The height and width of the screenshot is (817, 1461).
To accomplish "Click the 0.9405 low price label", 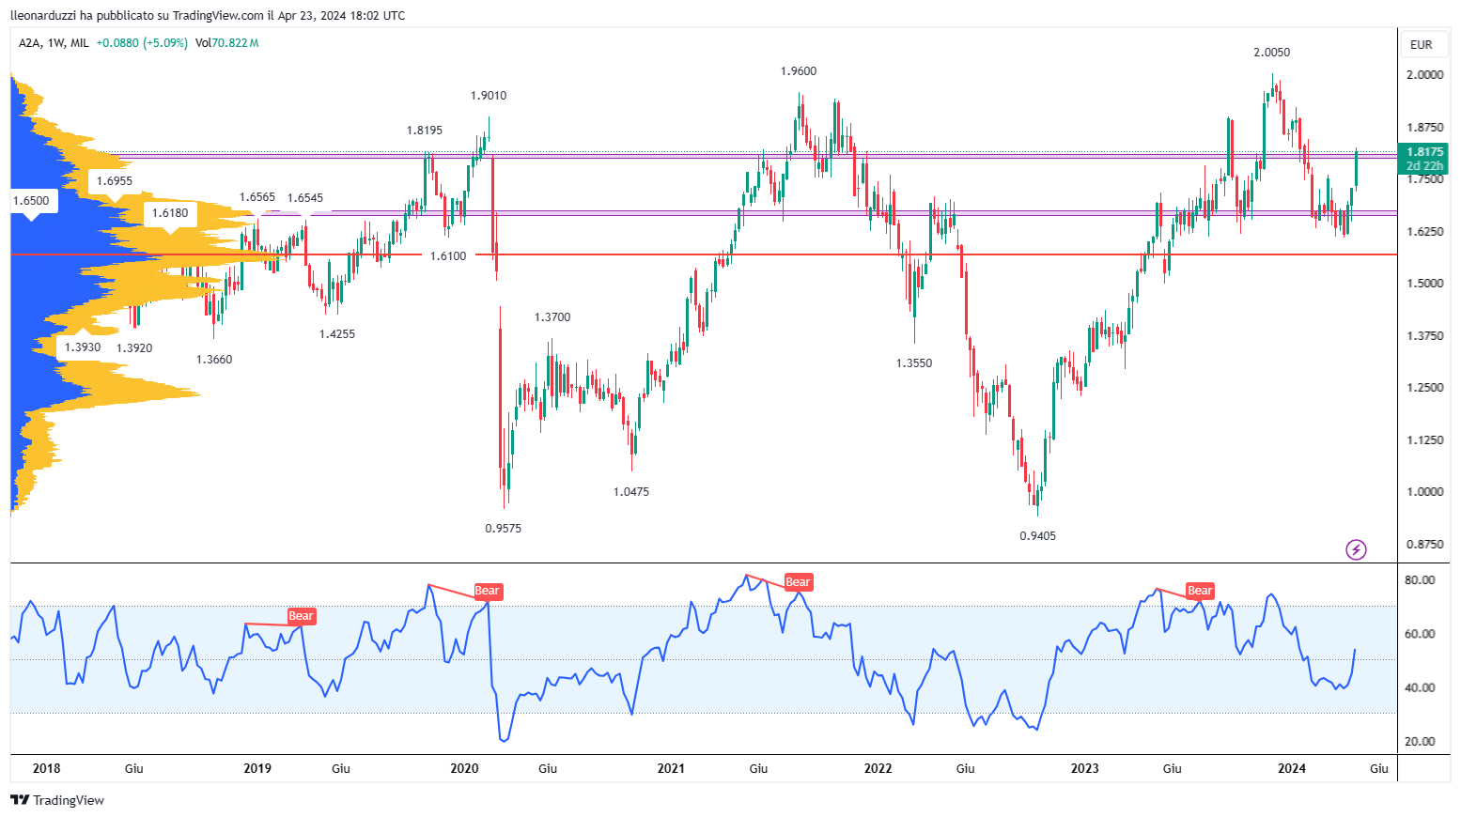I will point(1038,536).
